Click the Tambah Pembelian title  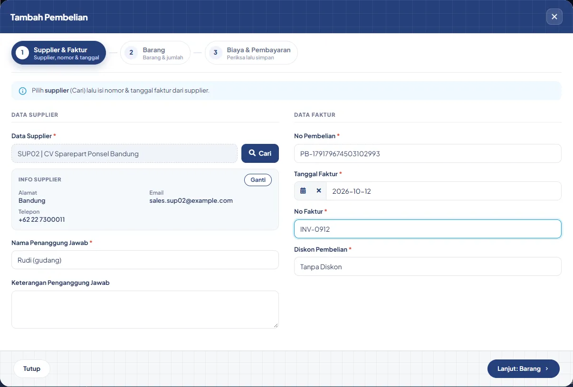[49, 18]
